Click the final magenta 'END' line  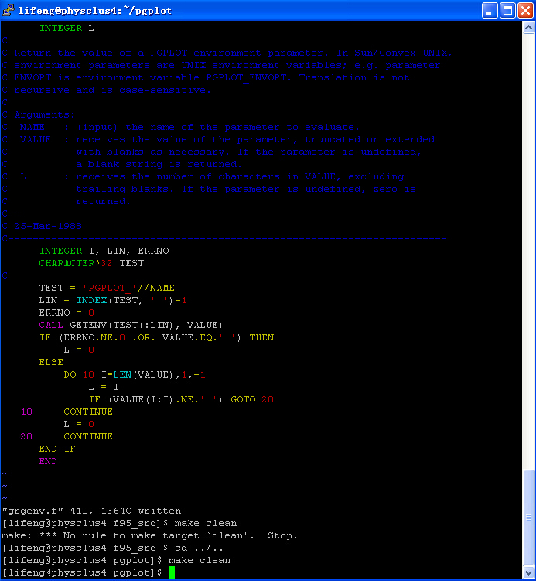pyautogui.click(x=48, y=461)
